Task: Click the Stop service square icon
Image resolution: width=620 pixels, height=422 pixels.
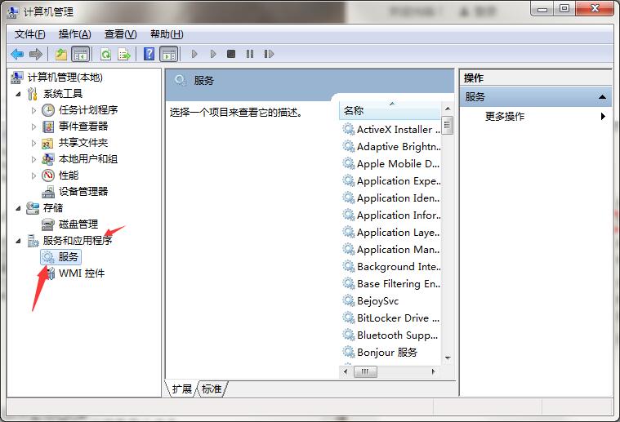Action: [231, 54]
